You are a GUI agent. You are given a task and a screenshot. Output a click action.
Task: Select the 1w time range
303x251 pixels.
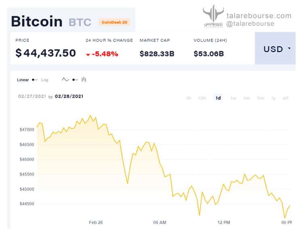click(x=233, y=98)
